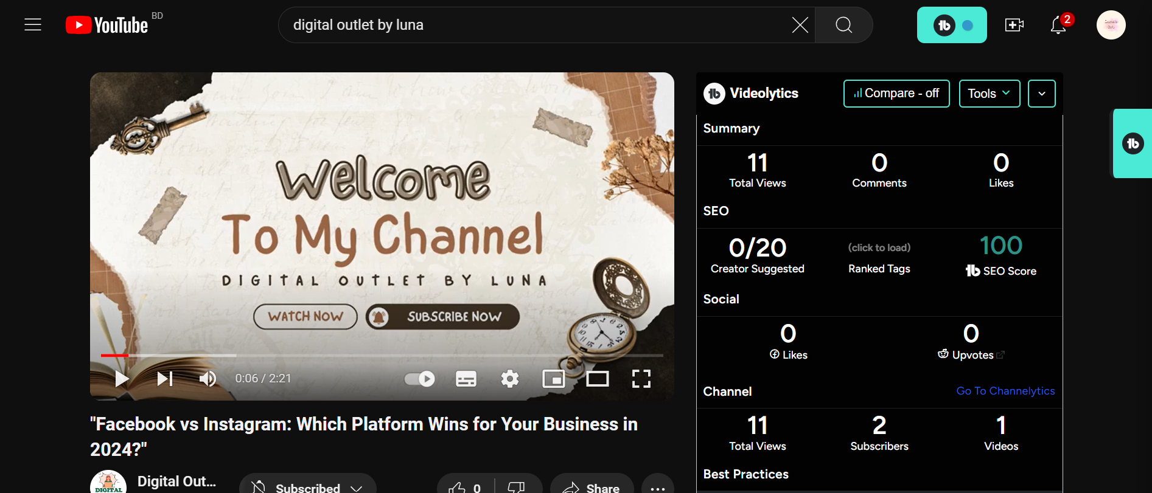Click 11 Total Views in Summary

pos(758,170)
